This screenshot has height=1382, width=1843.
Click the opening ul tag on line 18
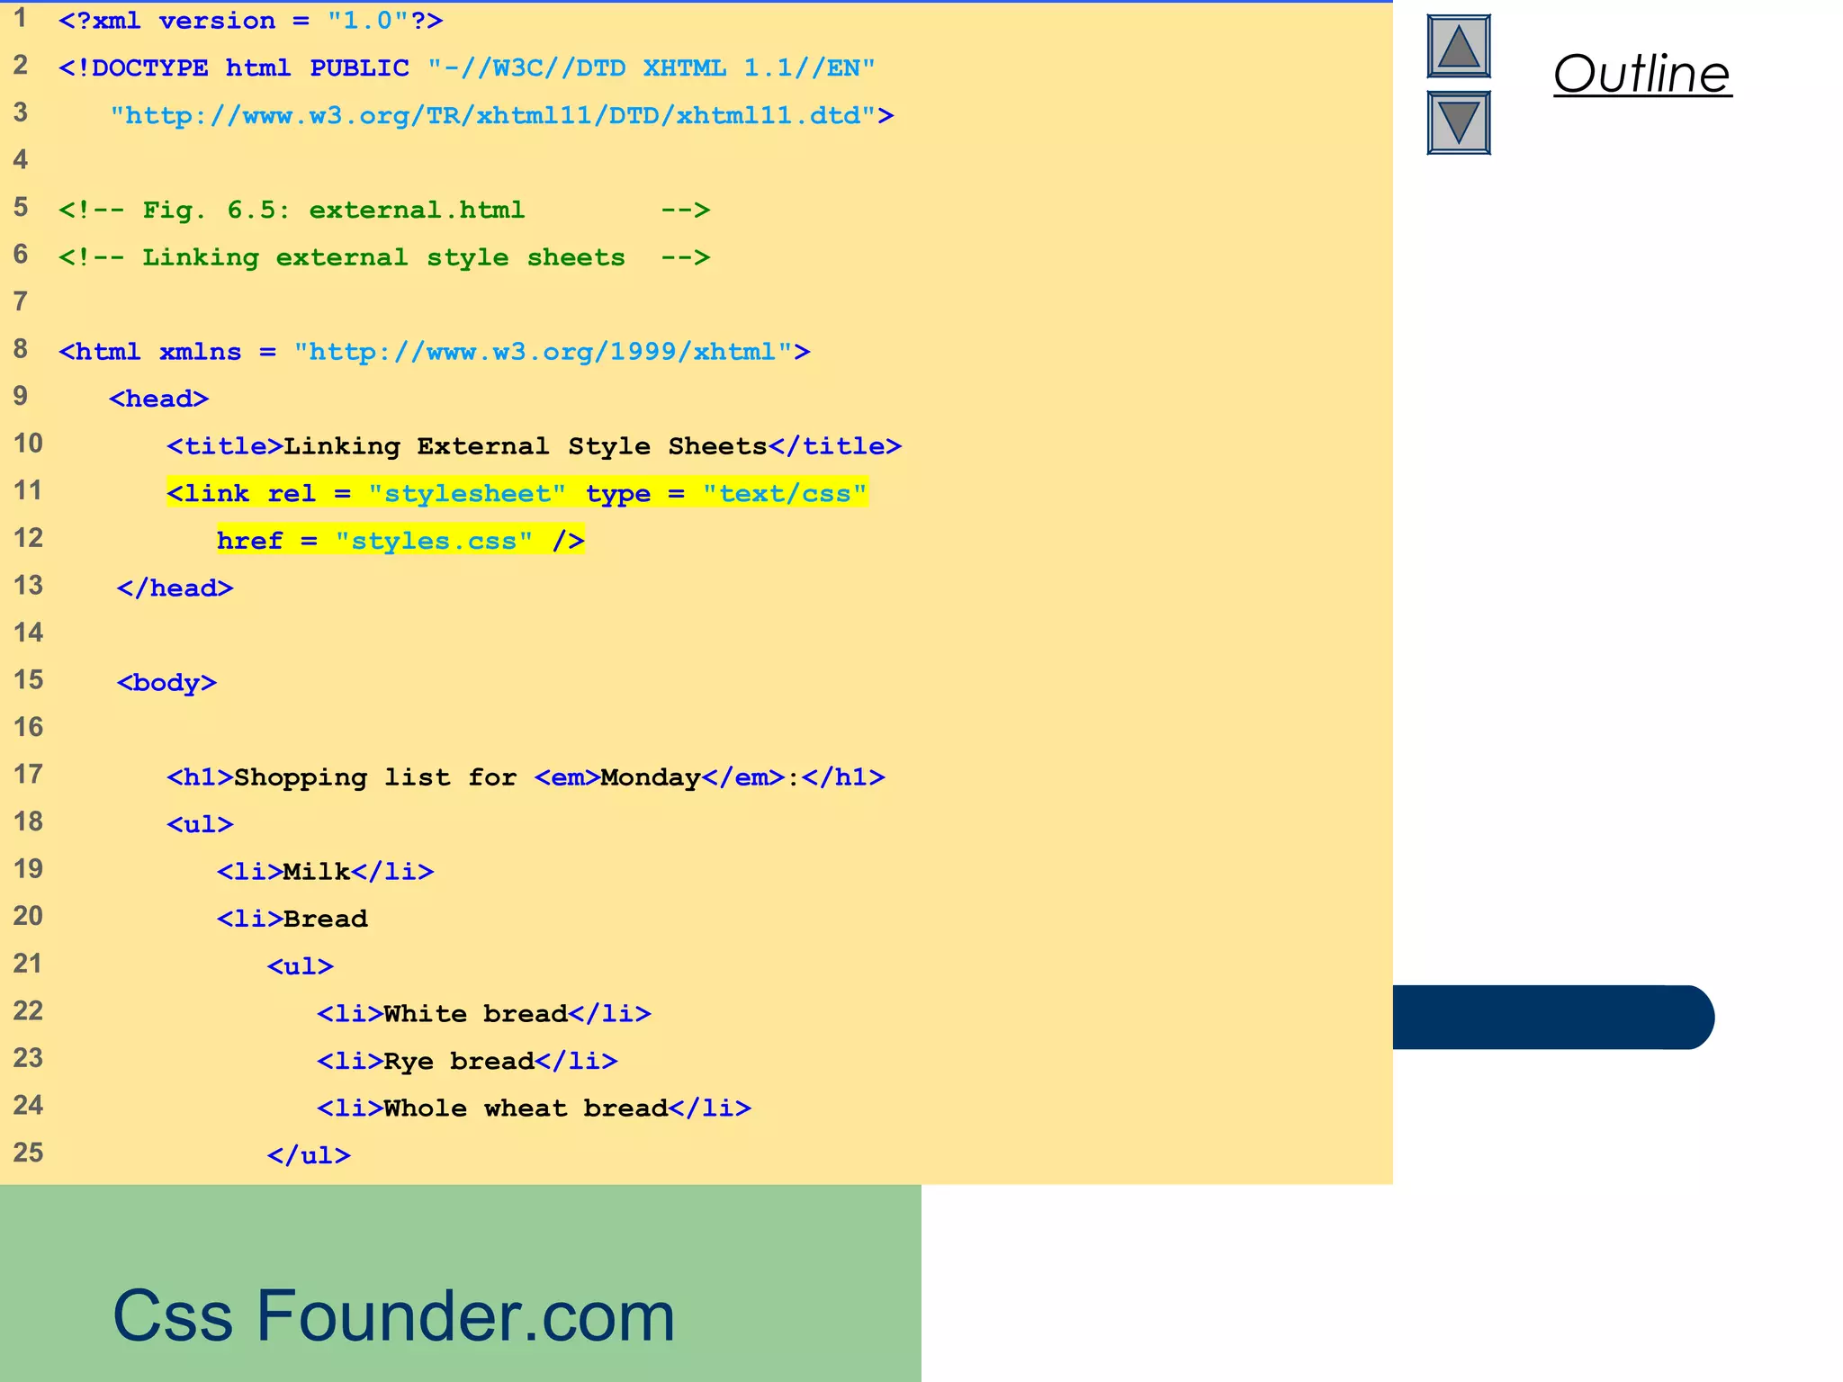201,824
